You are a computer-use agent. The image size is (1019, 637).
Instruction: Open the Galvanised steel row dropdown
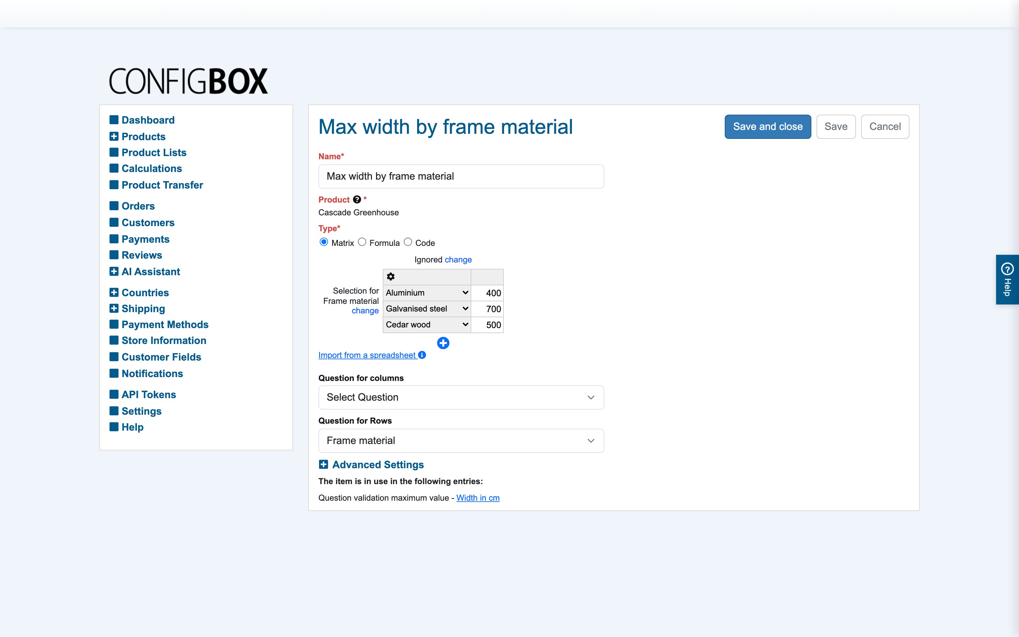[427, 309]
